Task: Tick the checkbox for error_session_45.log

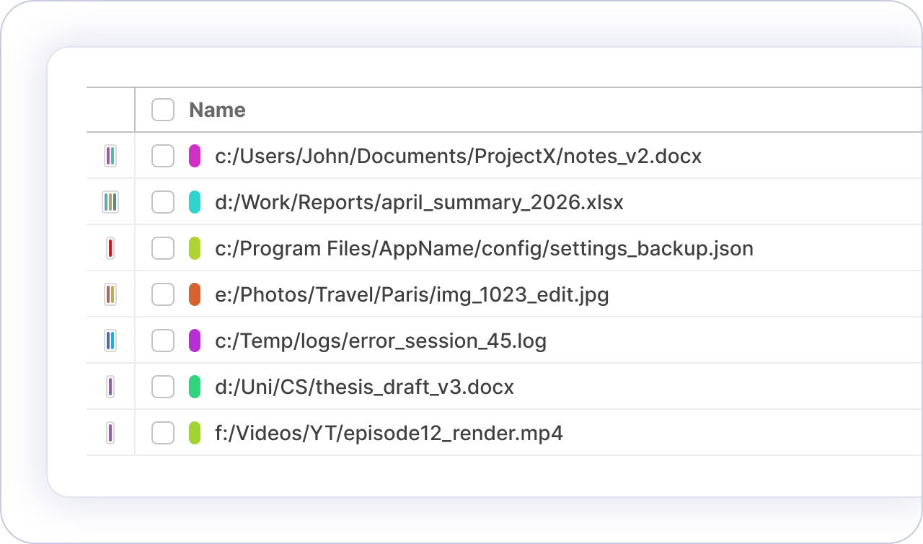Action: tap(163, 341)
